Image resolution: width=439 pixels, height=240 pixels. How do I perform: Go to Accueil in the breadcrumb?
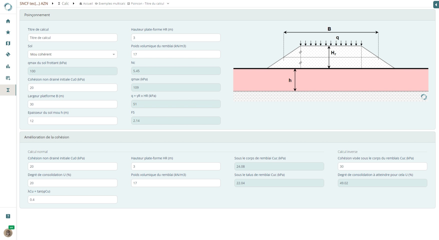[86, 4]
